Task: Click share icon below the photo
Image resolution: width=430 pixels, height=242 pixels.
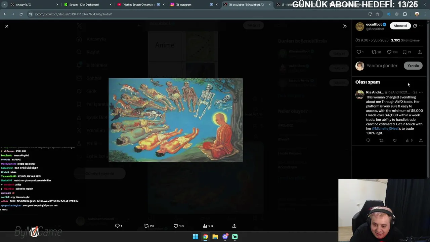Action: click(234, 226)
